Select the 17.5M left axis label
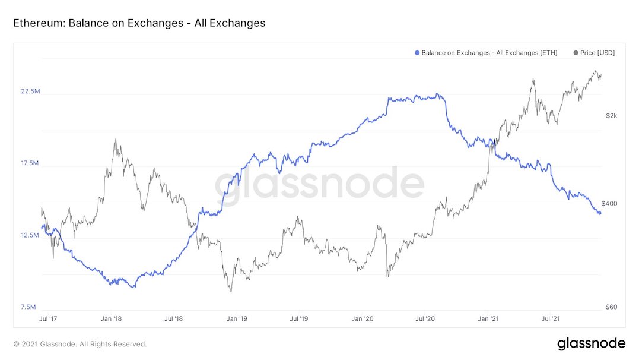639x360 pixels. coord(30,163)
